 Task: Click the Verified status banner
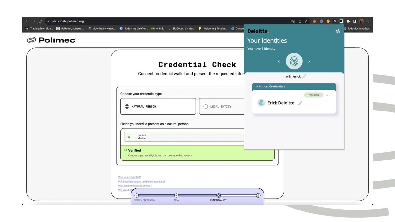(x=197, y=153)
